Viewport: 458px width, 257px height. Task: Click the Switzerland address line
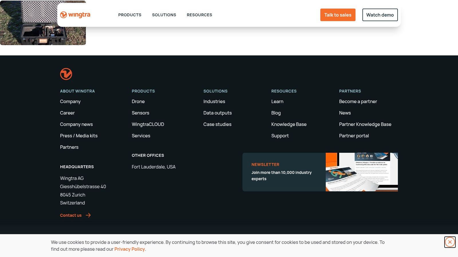tap(72, 203)
